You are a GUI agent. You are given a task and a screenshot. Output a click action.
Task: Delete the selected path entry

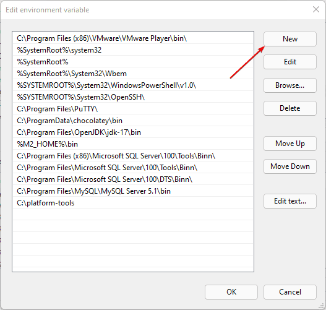(290, 108)
